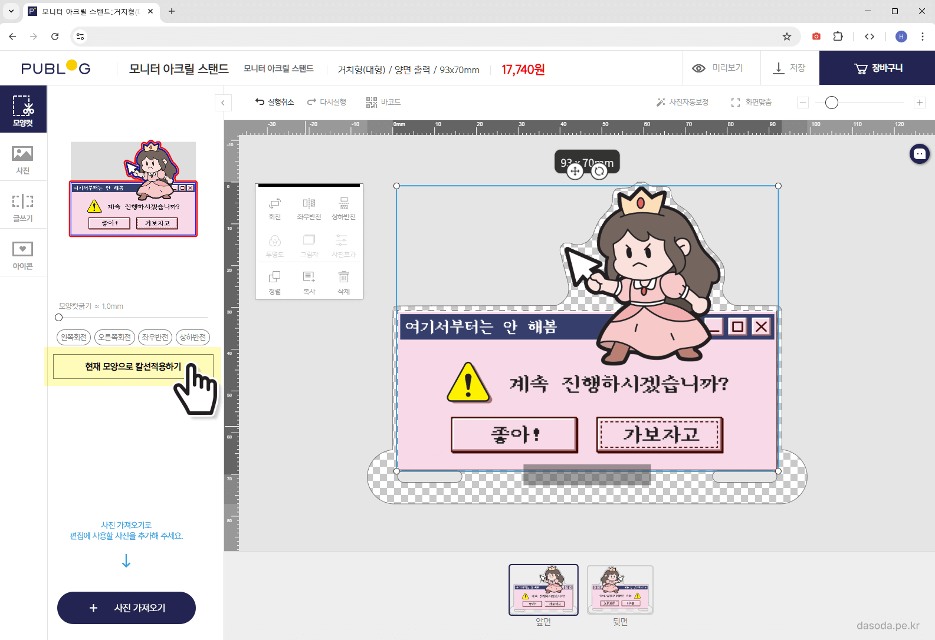Flip image with 좌우반전 icon in popup
The width and height of the screenshot is (935, 640).
[309, 204]
